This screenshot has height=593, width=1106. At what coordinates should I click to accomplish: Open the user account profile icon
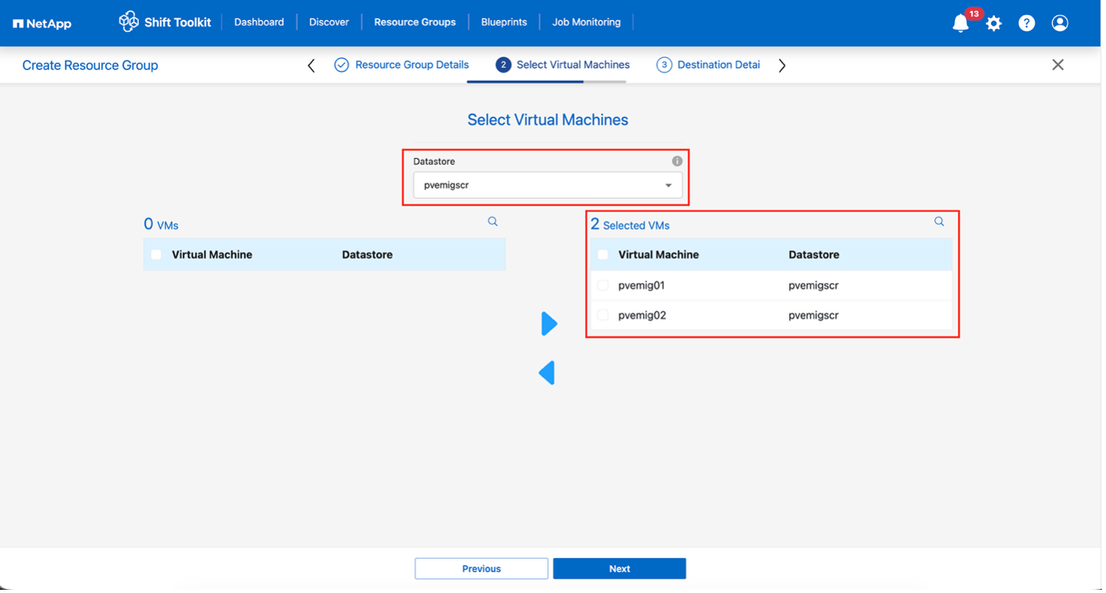click(x=1060, y=23)
